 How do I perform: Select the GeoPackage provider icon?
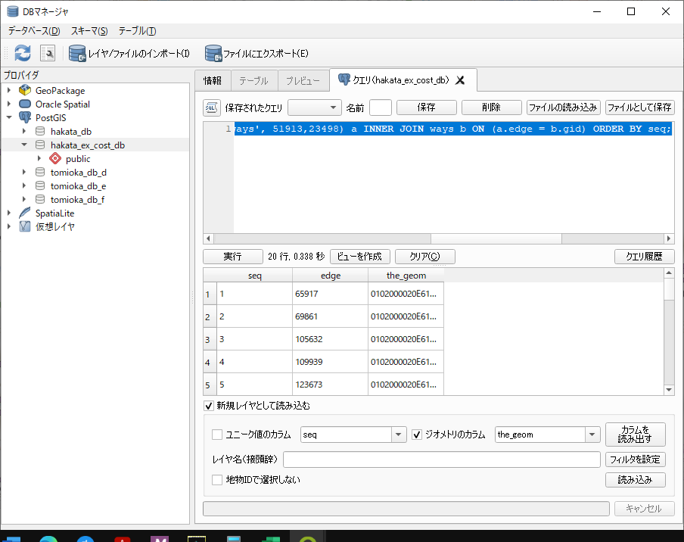tap(25, 91)
